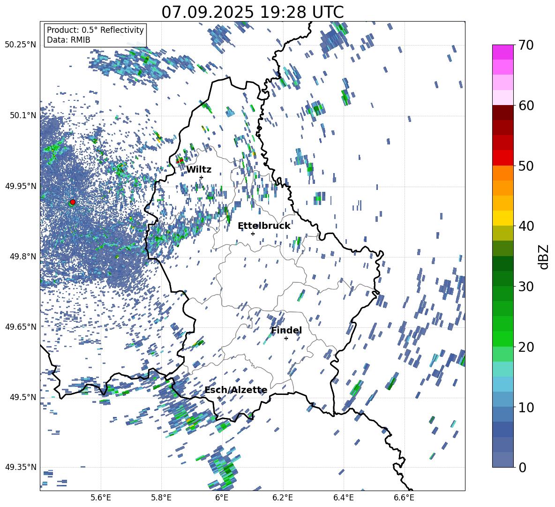Click the longitude label 6.6°E

tap(404, 498)
